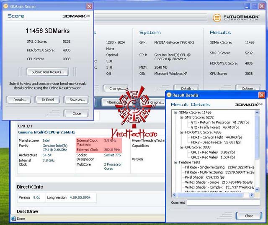
Task: Close the 3DMark Score dialog via Close button
Action: click(76, 113)
